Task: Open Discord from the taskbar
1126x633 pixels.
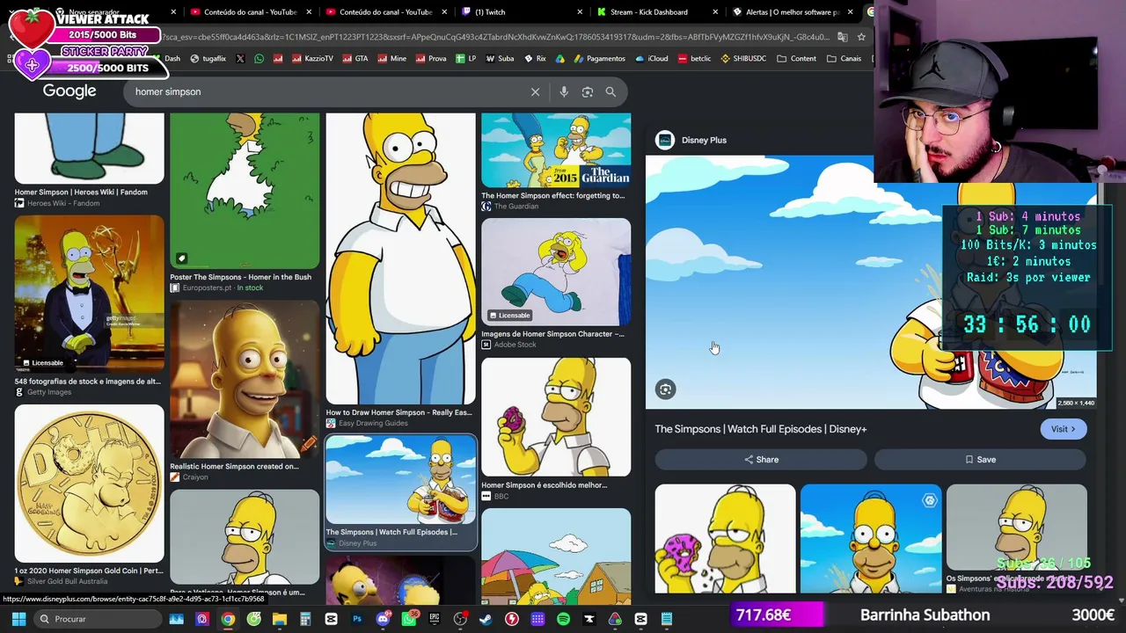Action: click(x=383, y=619)
